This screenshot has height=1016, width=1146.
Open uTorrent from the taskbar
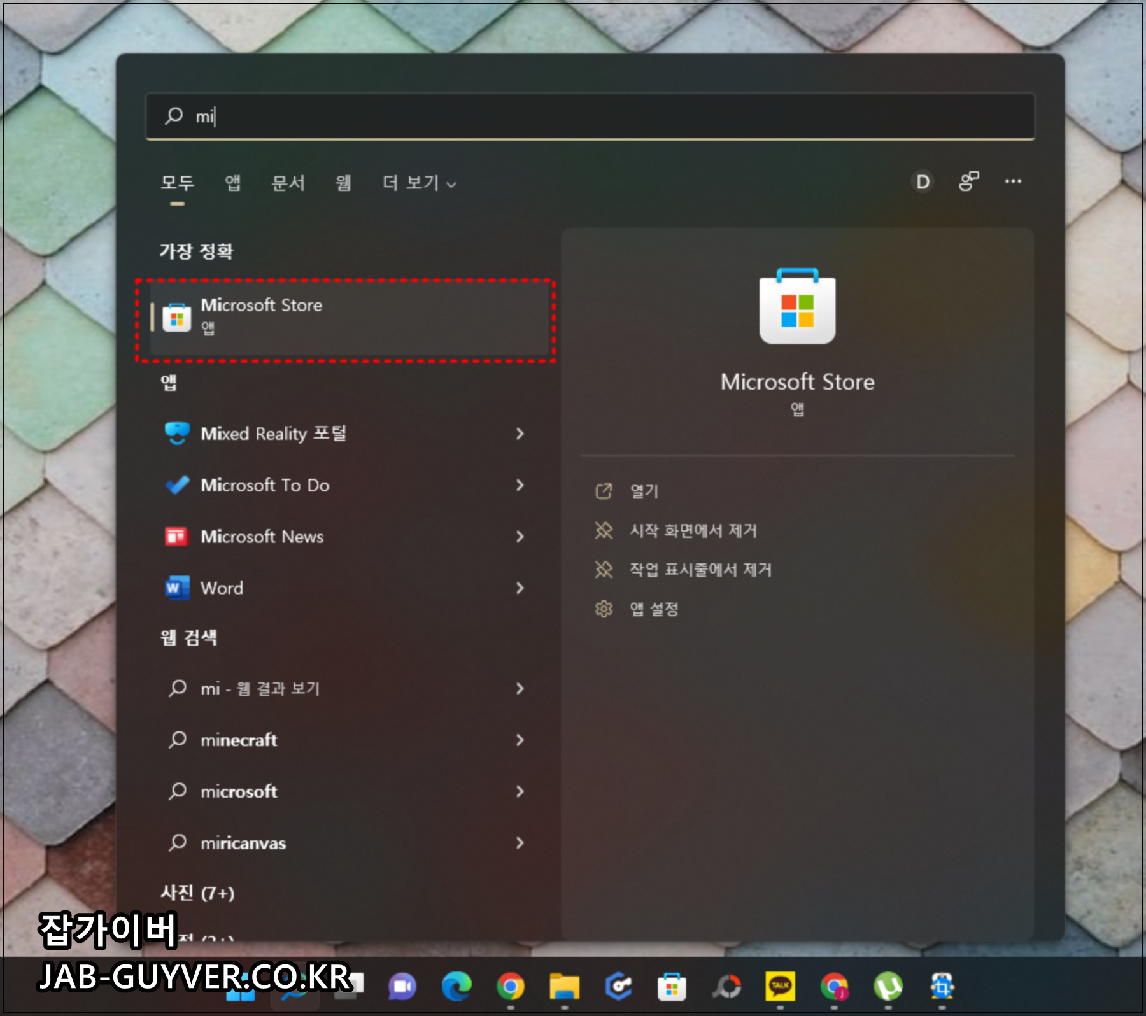click(x=888, y=987)
